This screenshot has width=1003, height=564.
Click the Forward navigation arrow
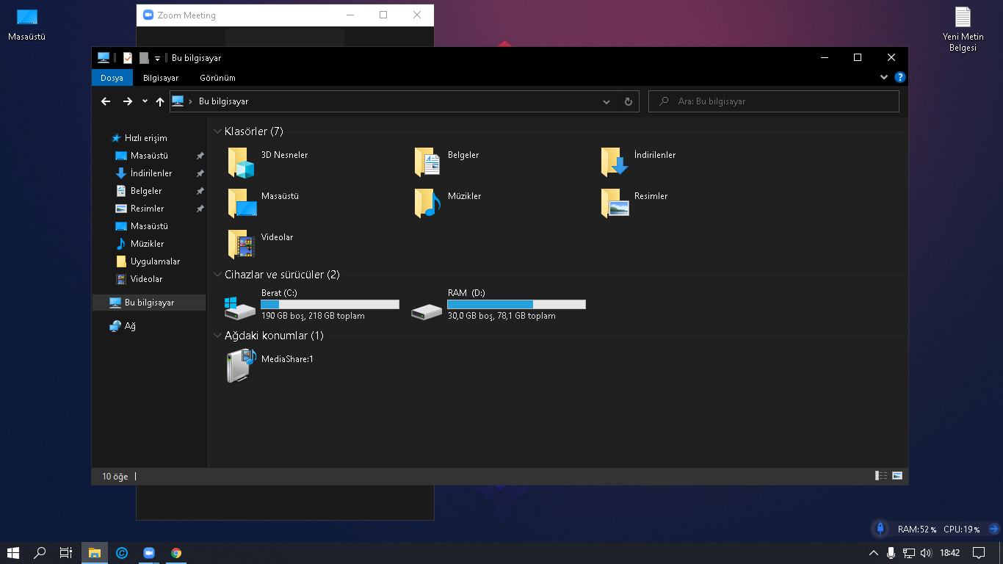[128, 101]
